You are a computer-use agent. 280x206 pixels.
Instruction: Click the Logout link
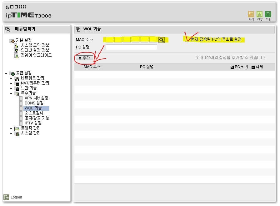[x=16, y=197]
